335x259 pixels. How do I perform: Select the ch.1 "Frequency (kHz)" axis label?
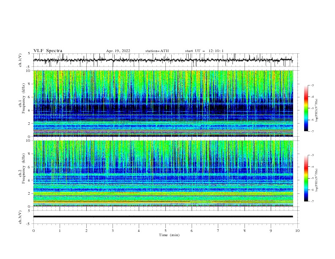(x=24, y=99)
